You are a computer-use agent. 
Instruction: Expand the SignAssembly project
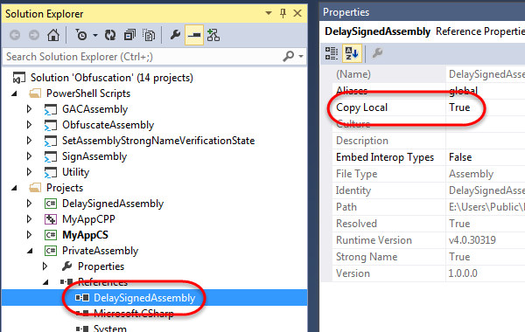29,156
